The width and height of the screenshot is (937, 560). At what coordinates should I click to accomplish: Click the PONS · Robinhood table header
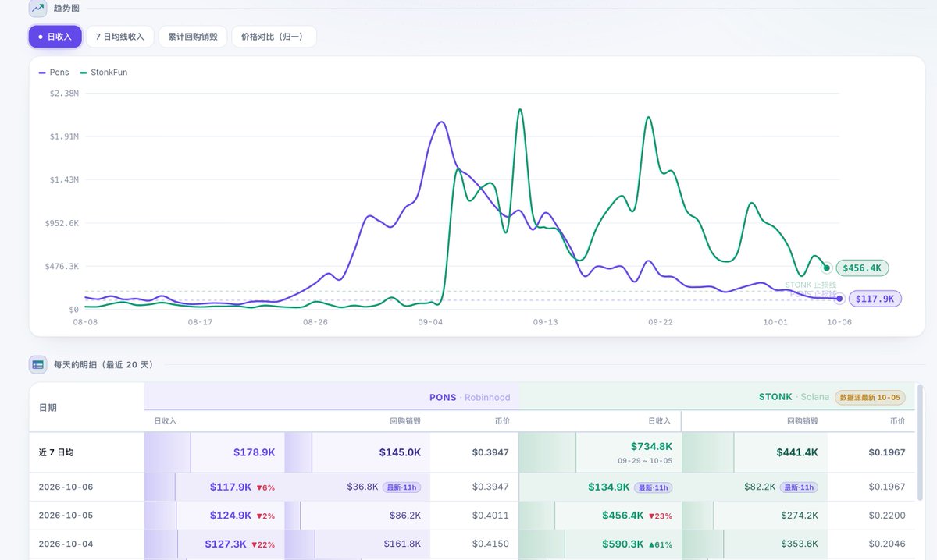pos(468,397)
